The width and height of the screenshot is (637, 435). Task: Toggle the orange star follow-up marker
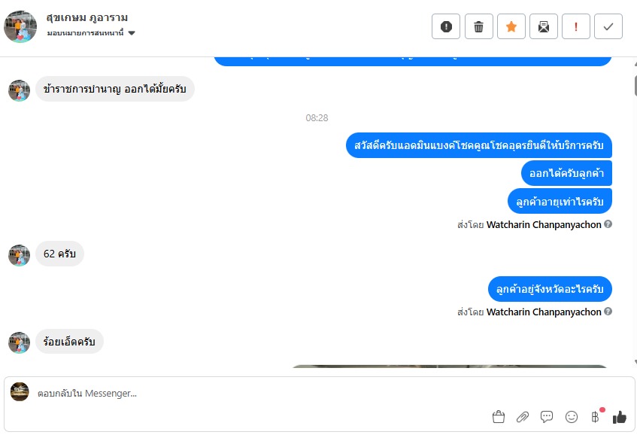tap(511, 26)
